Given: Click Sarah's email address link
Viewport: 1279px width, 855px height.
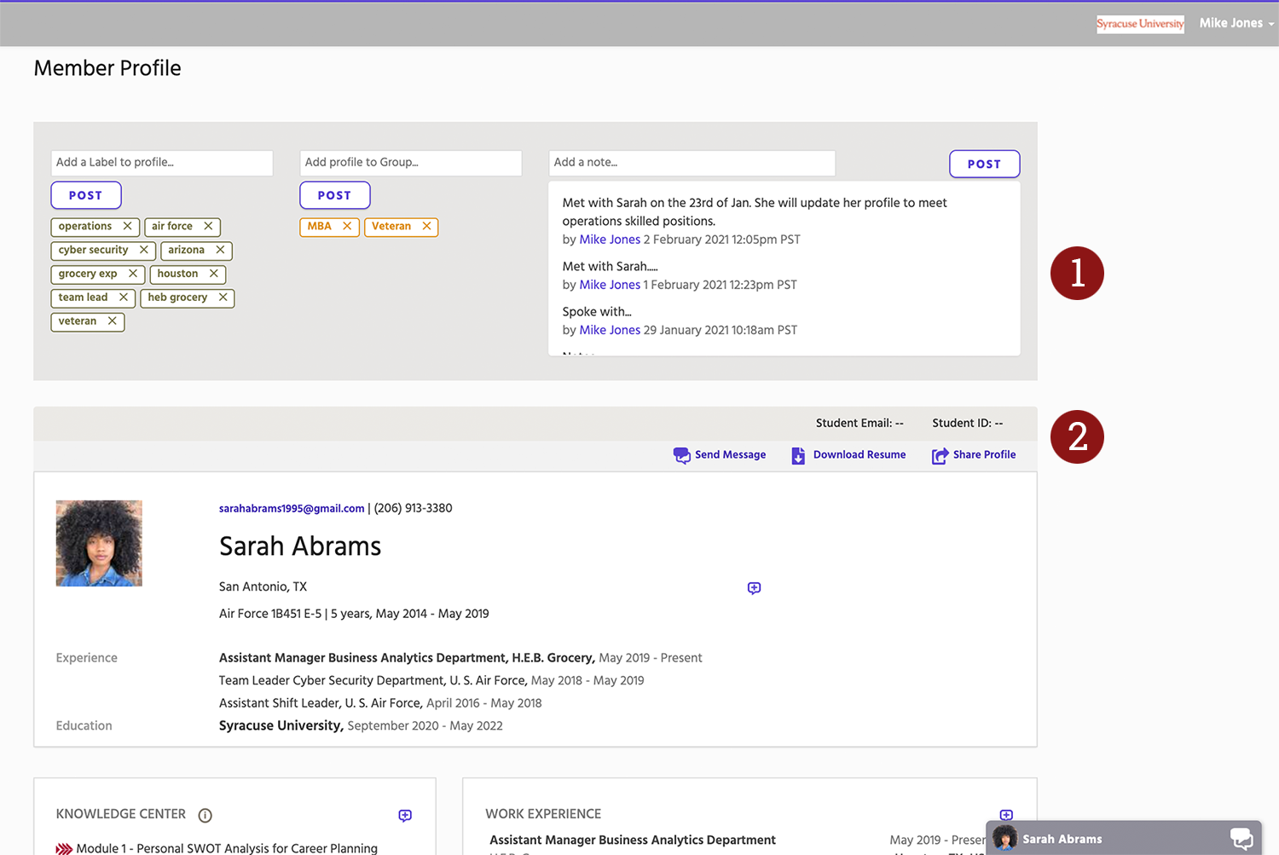Looking at the screenshot, I should click(292, 507).
